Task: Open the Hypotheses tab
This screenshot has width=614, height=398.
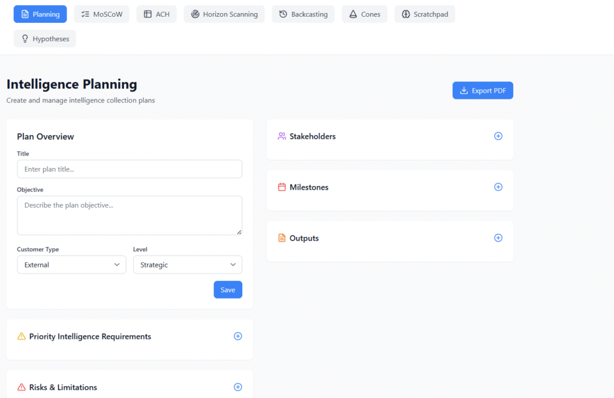Action: [x=45, y=39]
